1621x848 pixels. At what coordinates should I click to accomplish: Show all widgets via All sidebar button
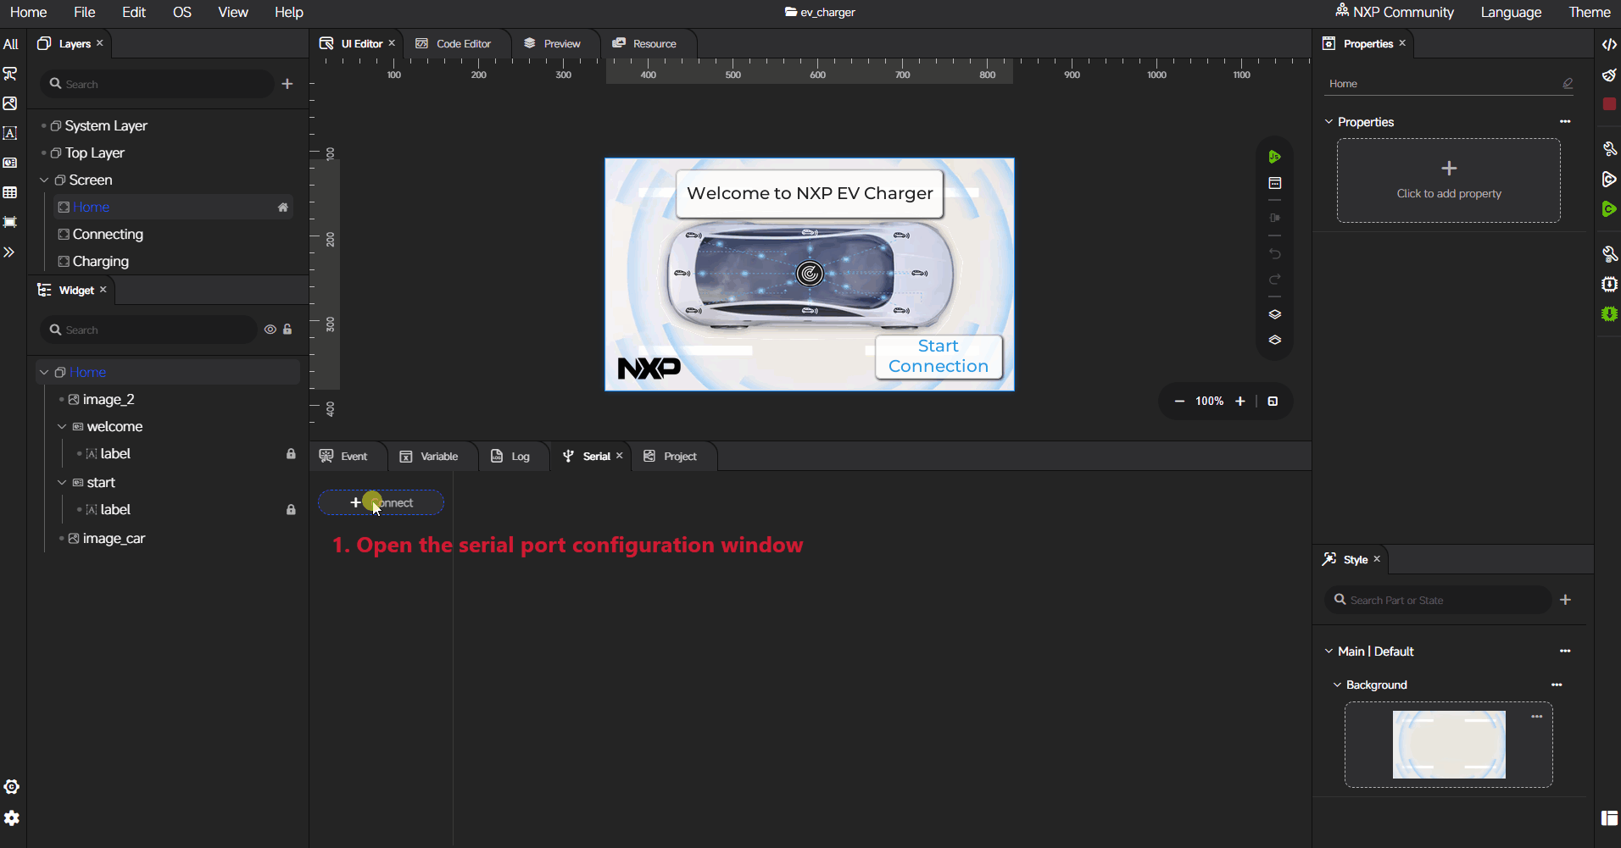coord(11,44)
